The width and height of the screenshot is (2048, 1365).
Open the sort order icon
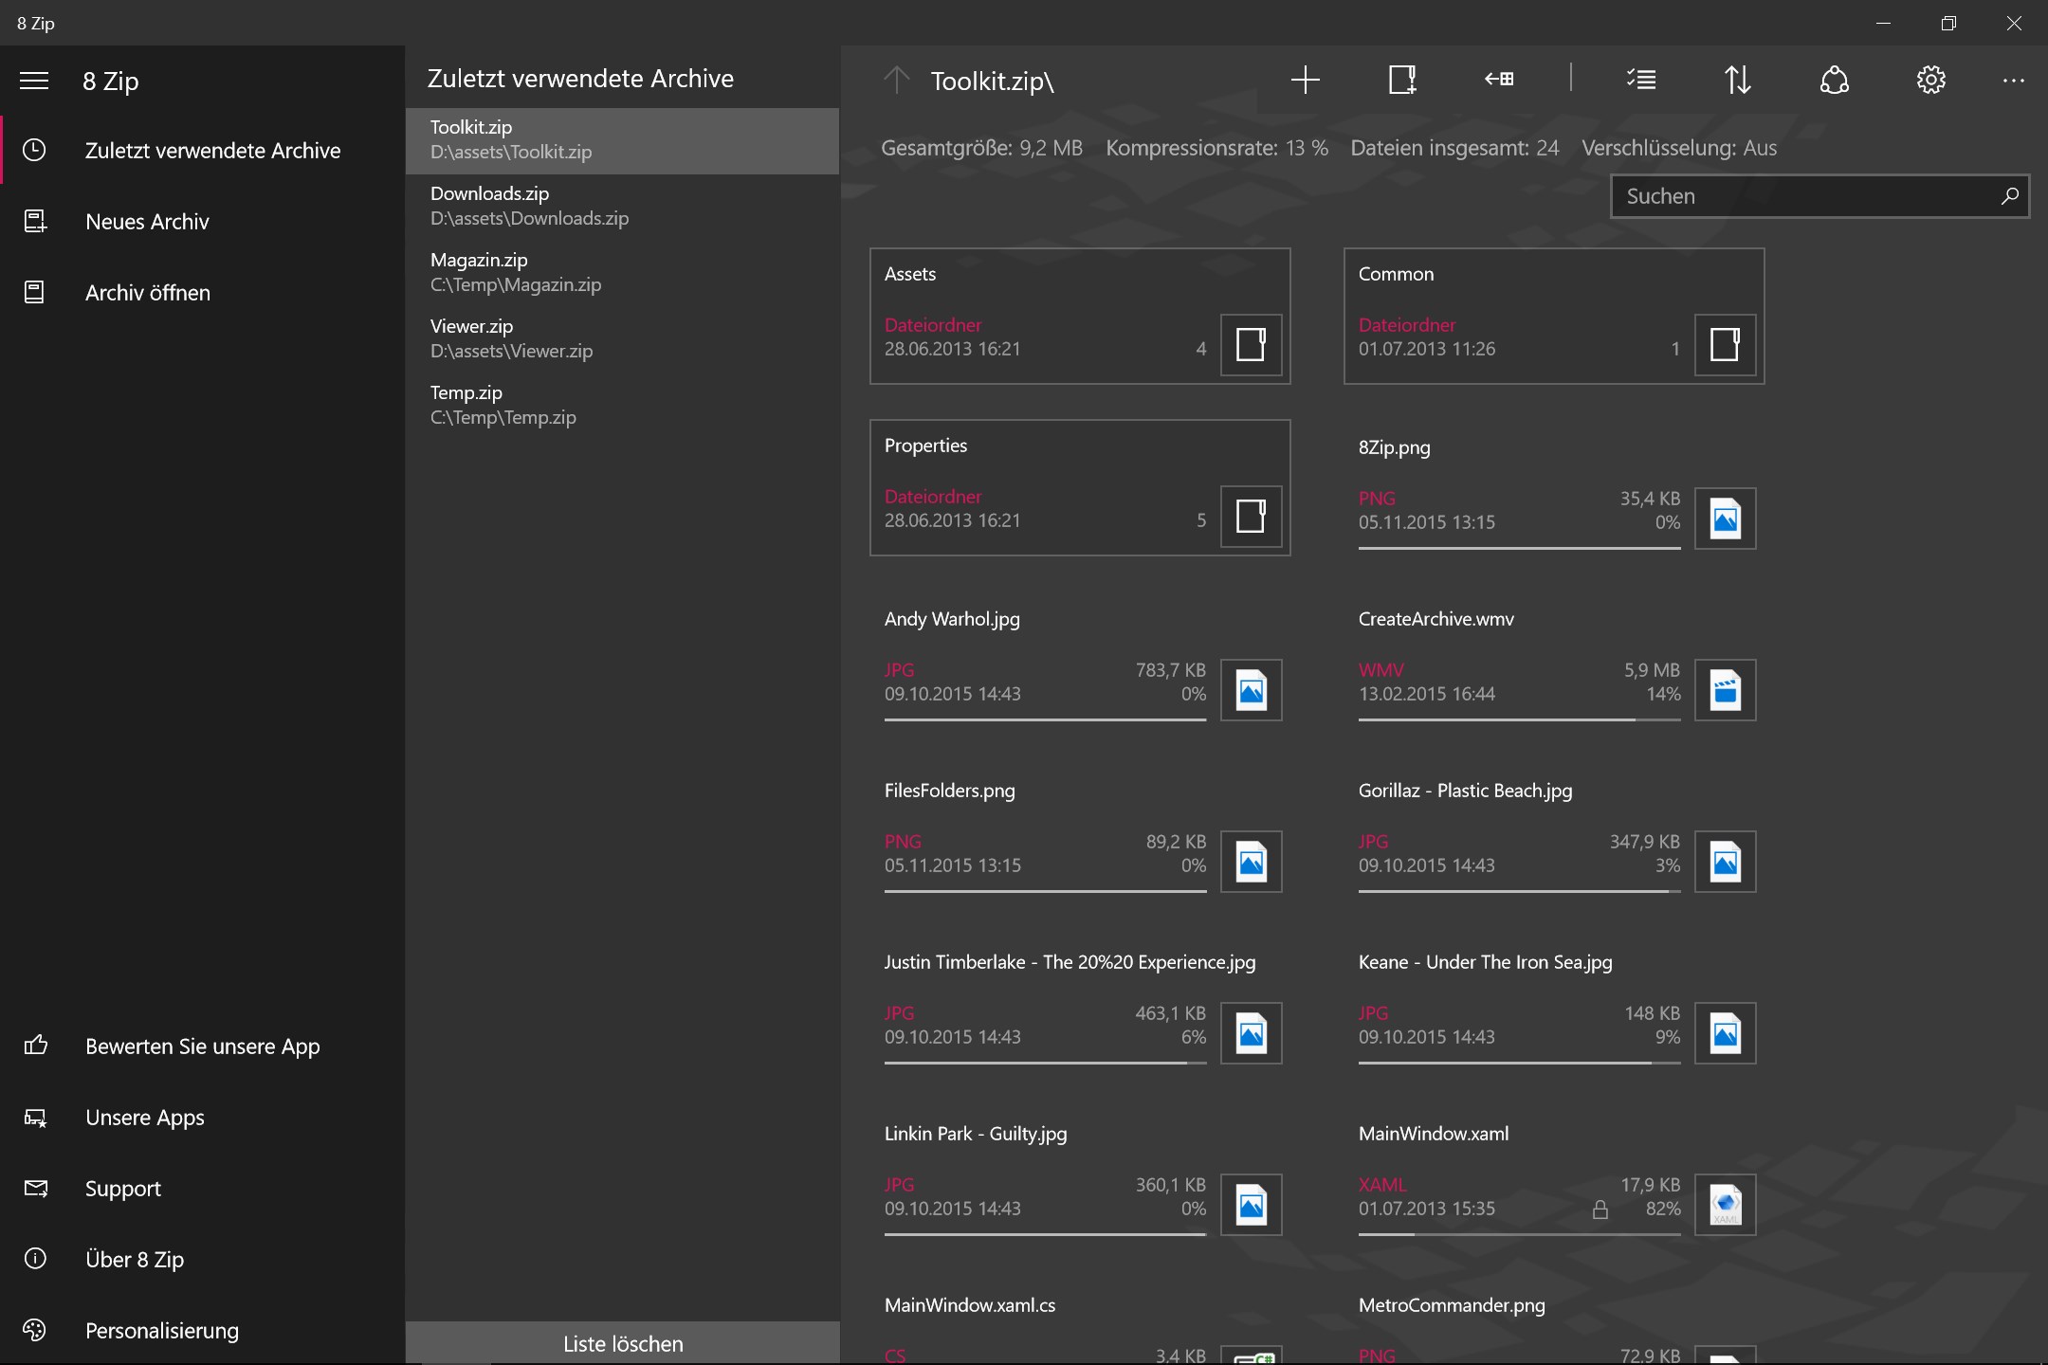point(1738,80)
